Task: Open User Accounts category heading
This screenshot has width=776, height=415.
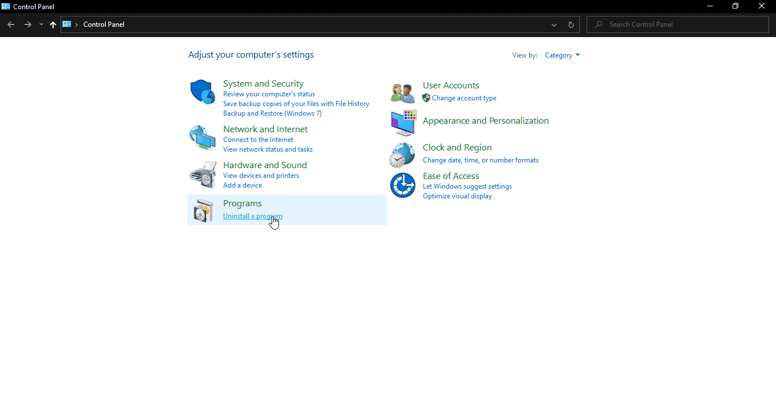Action: click(x=451, y=86)
